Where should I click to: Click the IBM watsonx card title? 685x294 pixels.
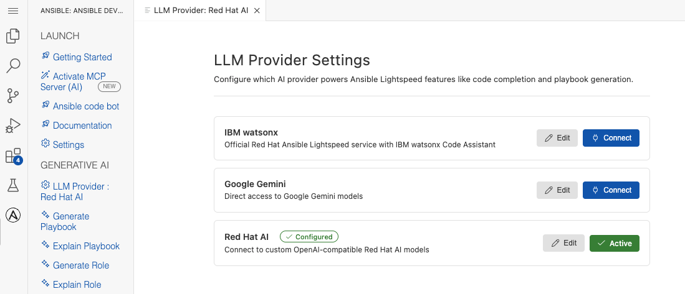(251, 132)
